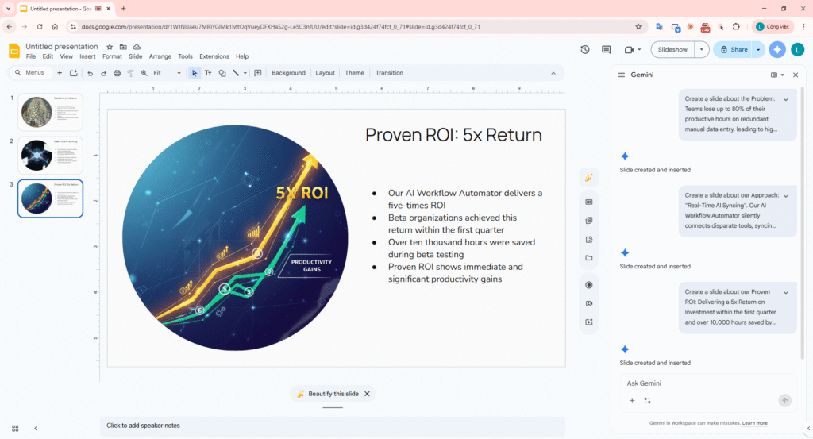Hide the menus with the collapse chevron
813x439 pixels.
click(x=553, y=73)
